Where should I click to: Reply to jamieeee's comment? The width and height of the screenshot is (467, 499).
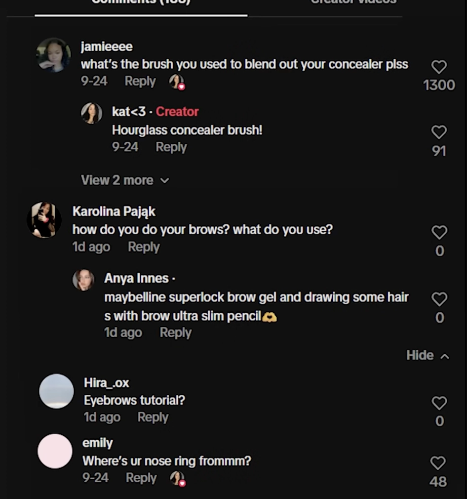[x=140, y=81]
